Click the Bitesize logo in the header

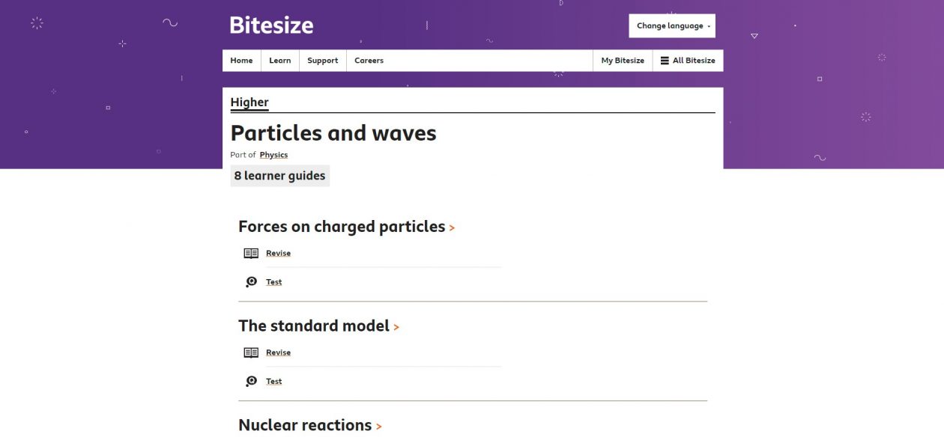[x=271, y=25]
